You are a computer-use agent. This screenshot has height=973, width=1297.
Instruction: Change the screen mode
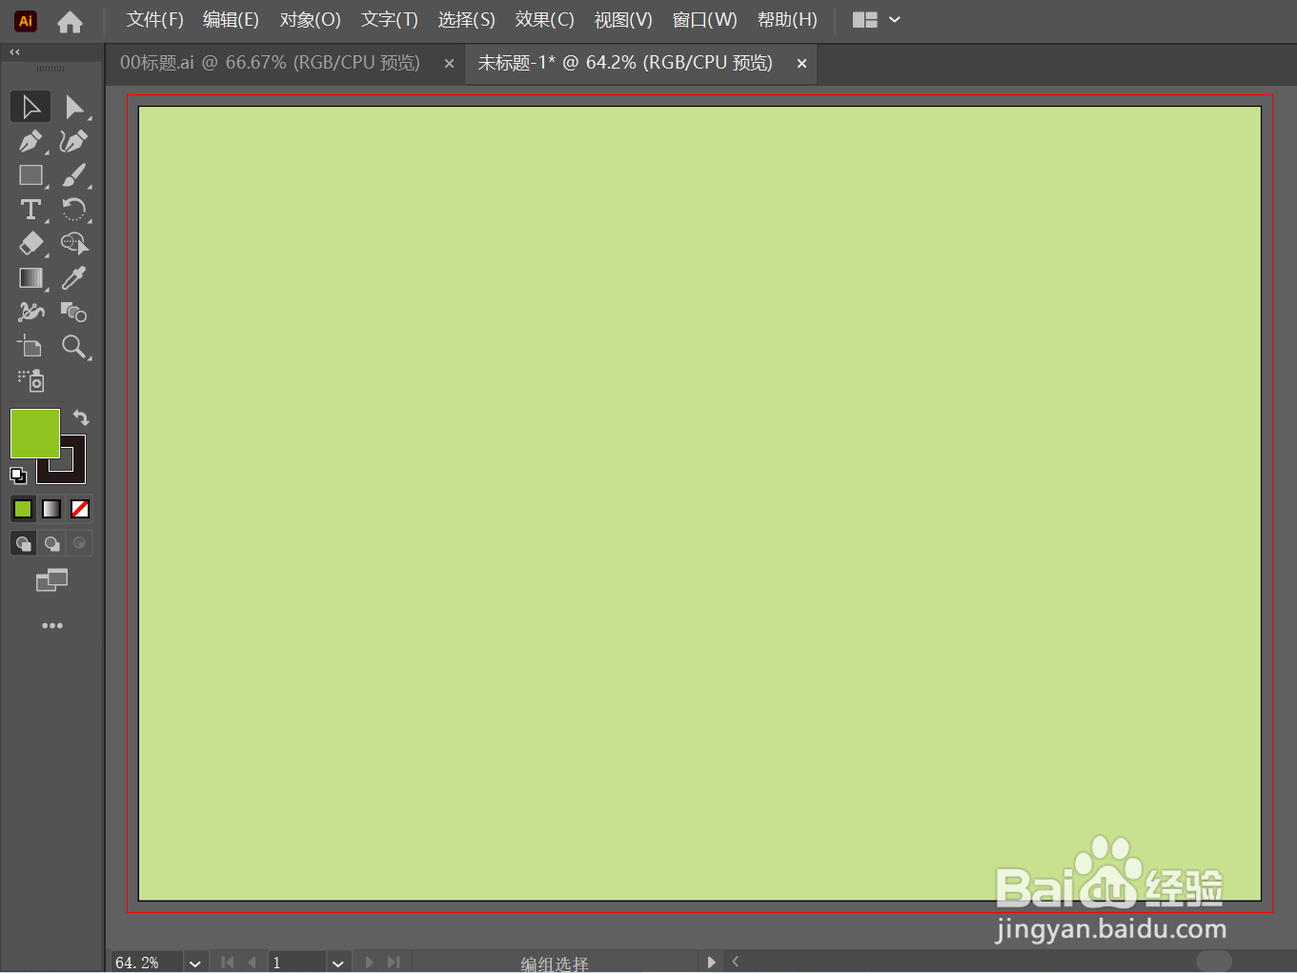click(51, 579)
